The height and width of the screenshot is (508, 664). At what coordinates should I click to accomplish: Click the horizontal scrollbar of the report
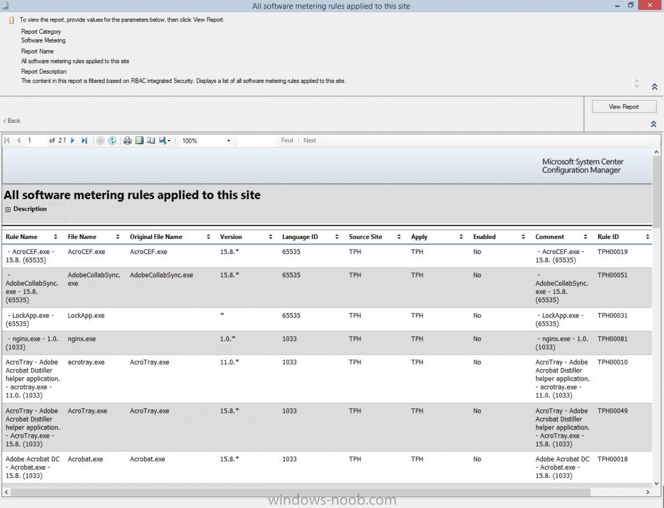pos(300,491)
